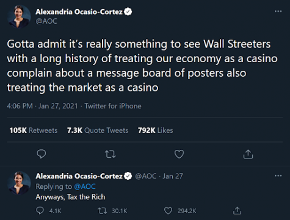
Task: Retweet the main tweet
Action: (x=111, y=154)
